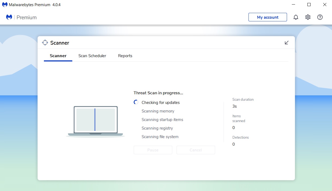Click the 'Scan duration' label
This screenshot has width=332, height=191.
[243, 99]
